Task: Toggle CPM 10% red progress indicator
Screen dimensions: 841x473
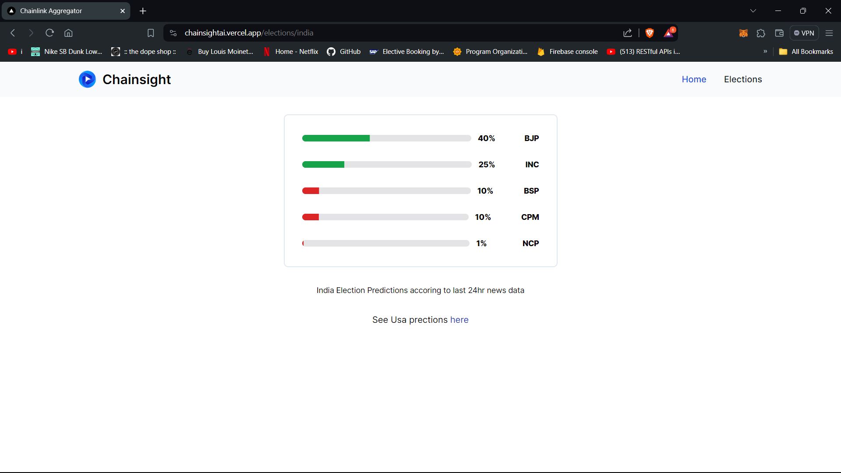Action: coord(311,217)
